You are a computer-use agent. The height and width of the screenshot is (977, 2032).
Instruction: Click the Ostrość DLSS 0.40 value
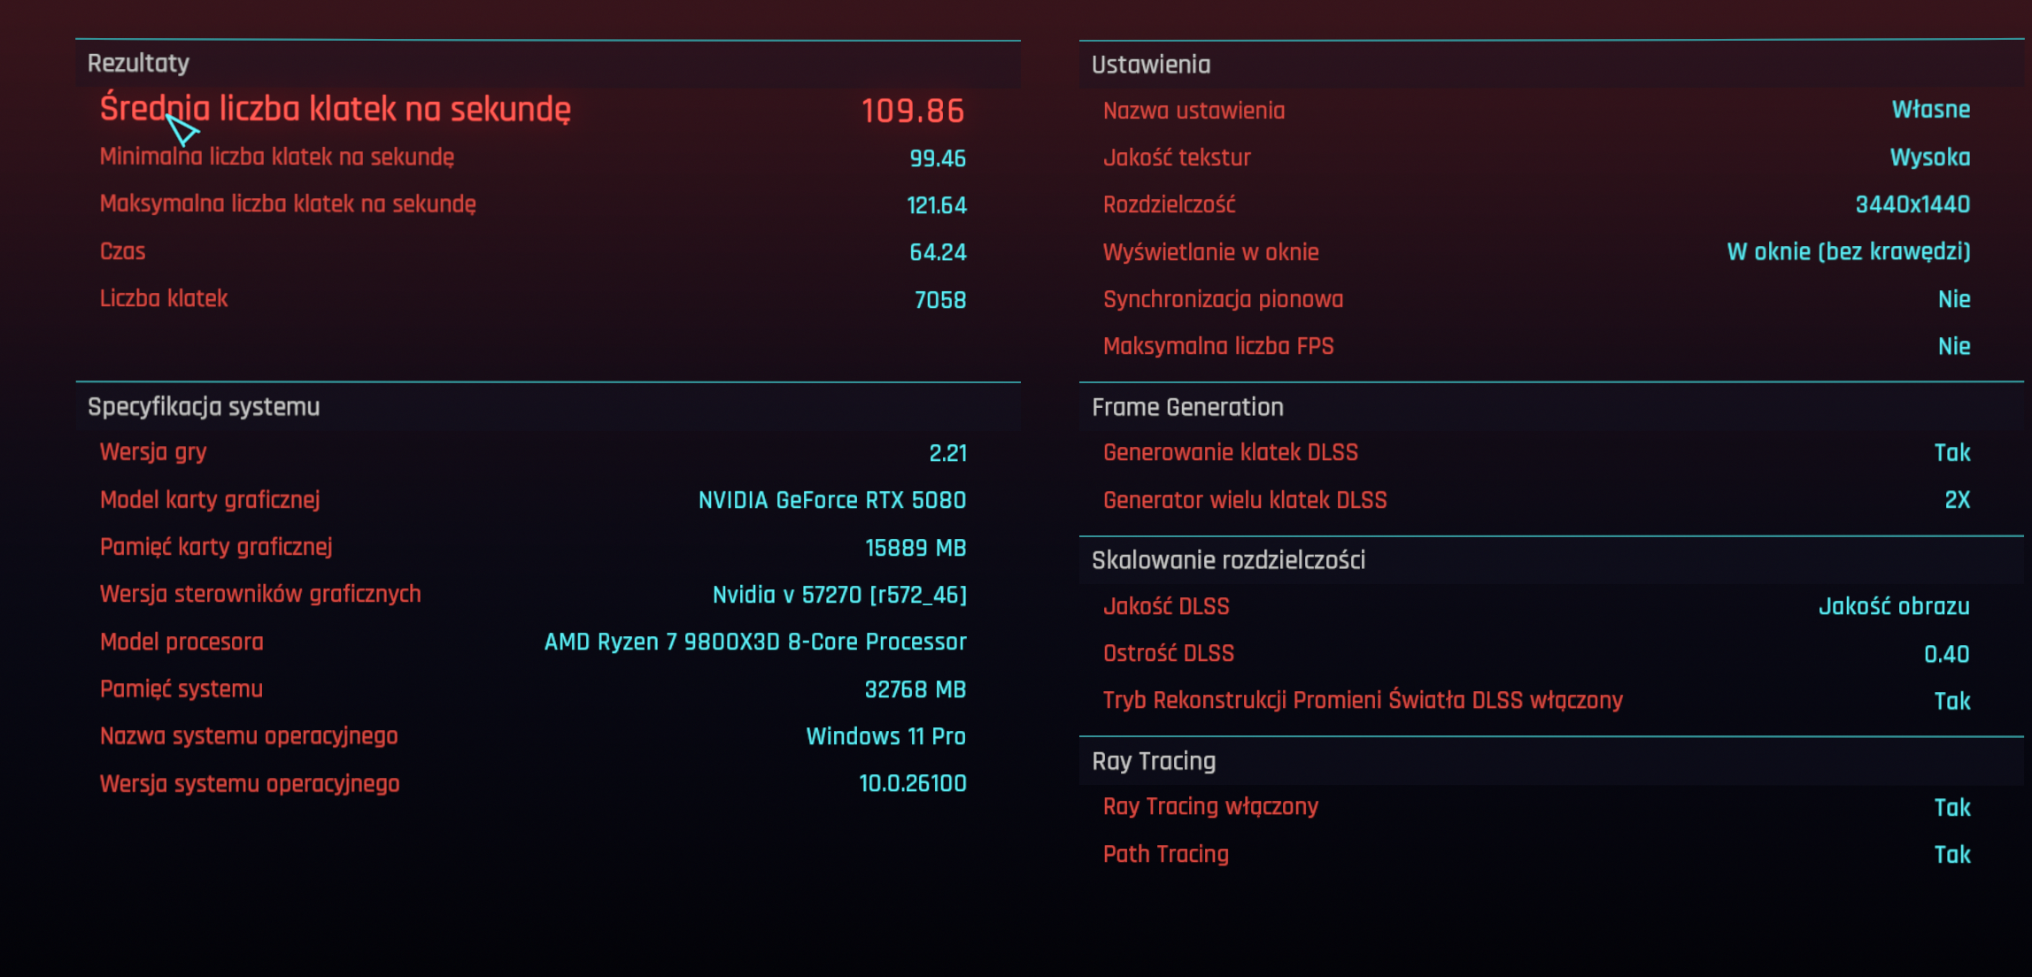click(1946, 654)
